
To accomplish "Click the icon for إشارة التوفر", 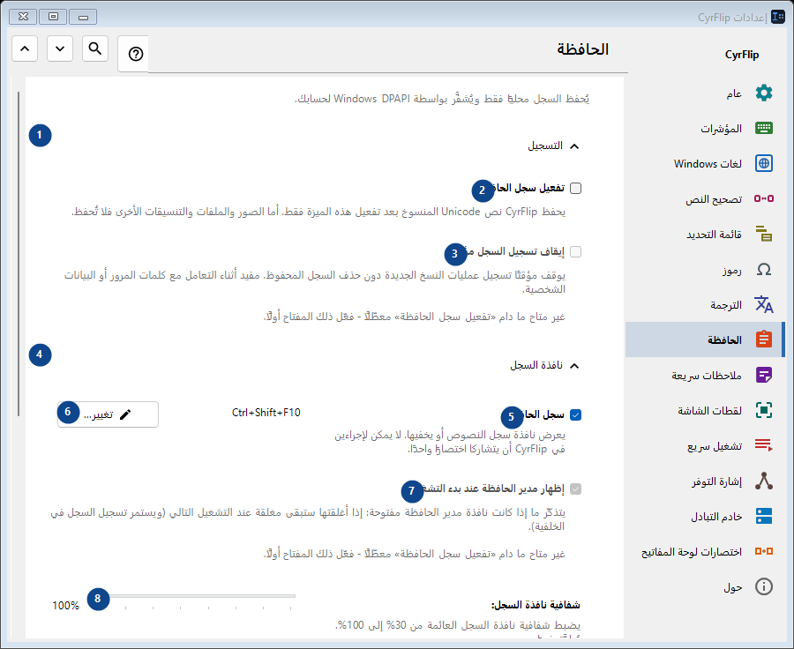I will tap(764, 481).
